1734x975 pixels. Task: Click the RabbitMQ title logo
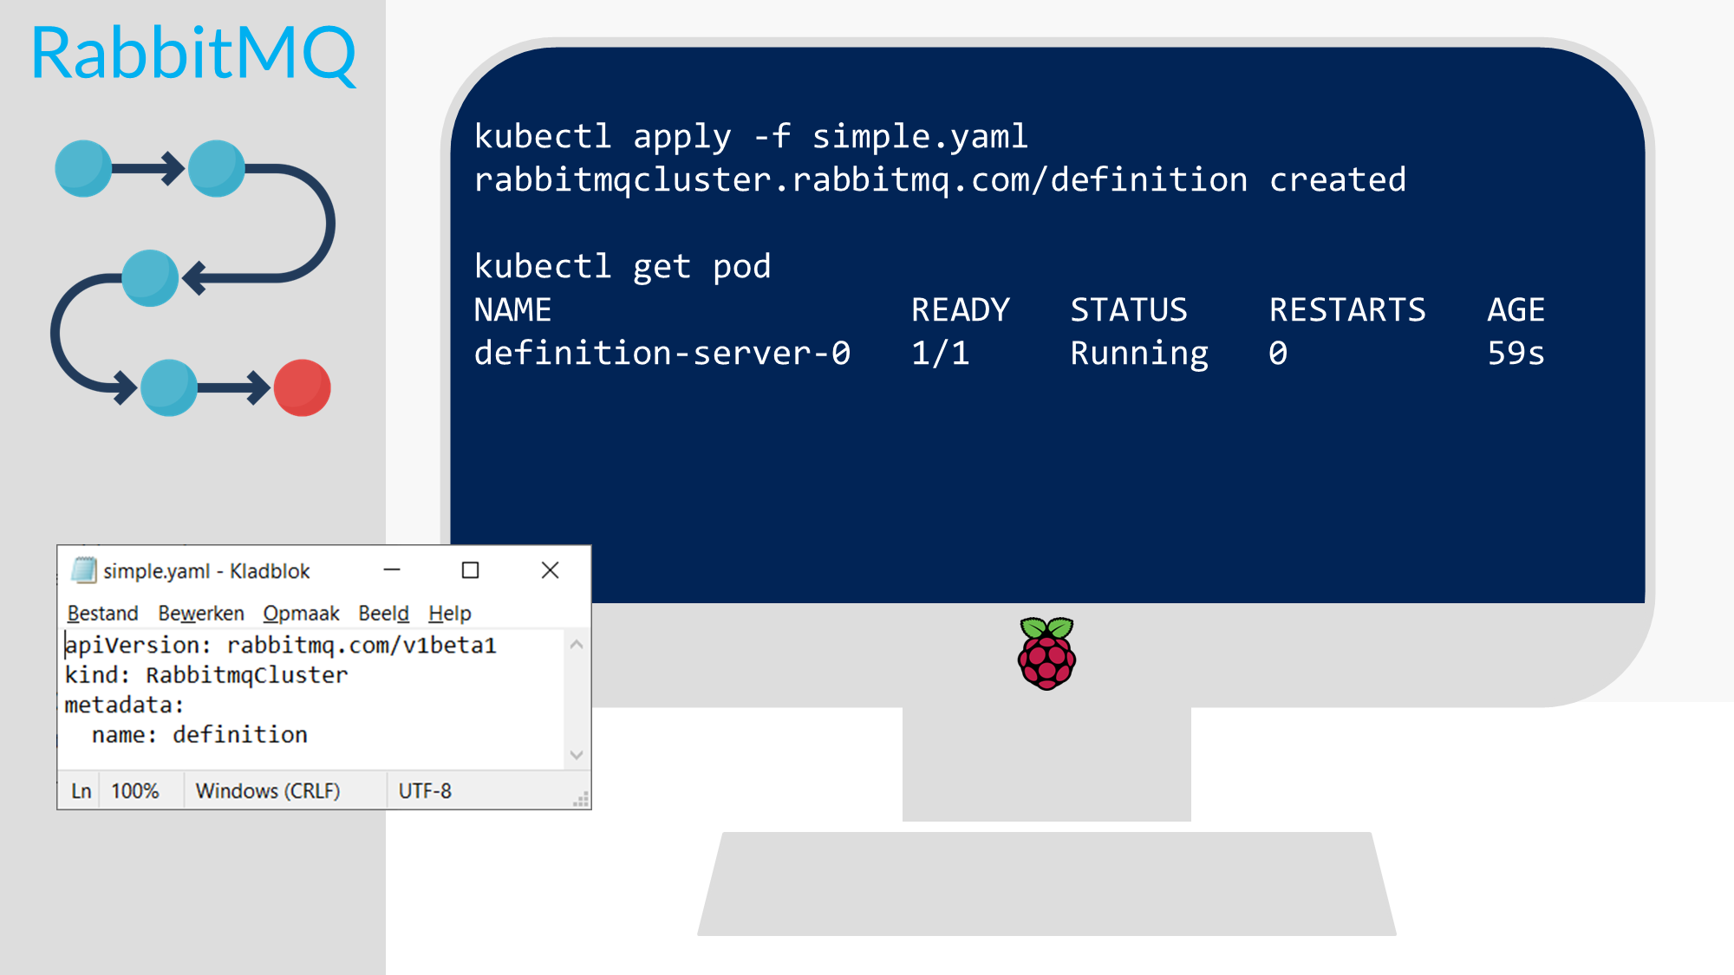[193, 54]
